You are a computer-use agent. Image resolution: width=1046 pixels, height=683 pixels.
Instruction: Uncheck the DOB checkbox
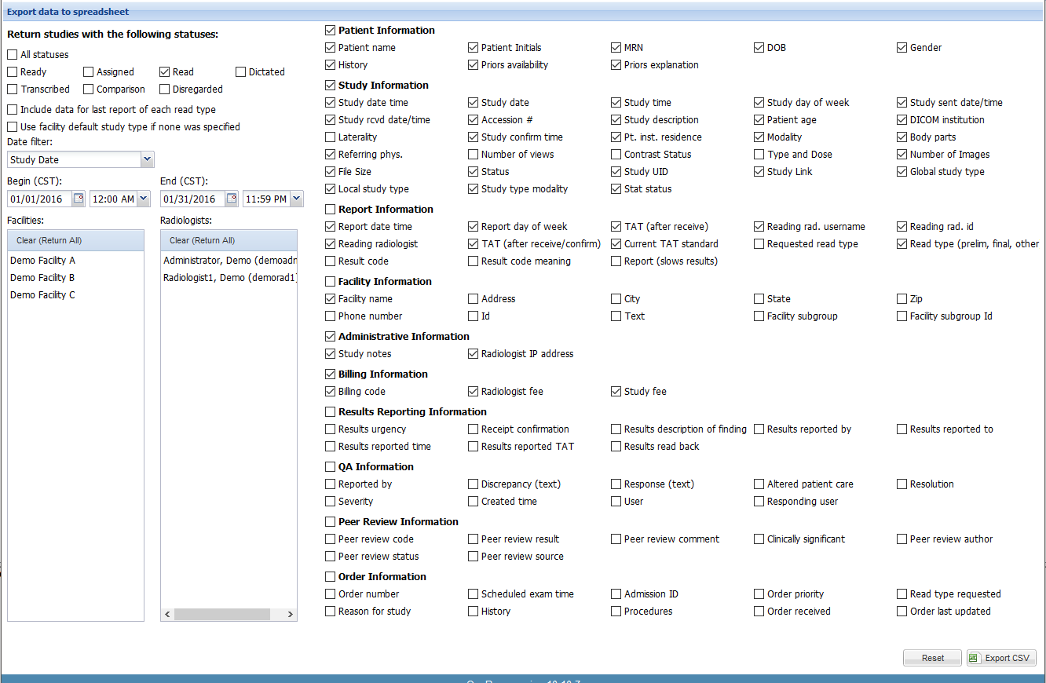[x=759, y=48]
